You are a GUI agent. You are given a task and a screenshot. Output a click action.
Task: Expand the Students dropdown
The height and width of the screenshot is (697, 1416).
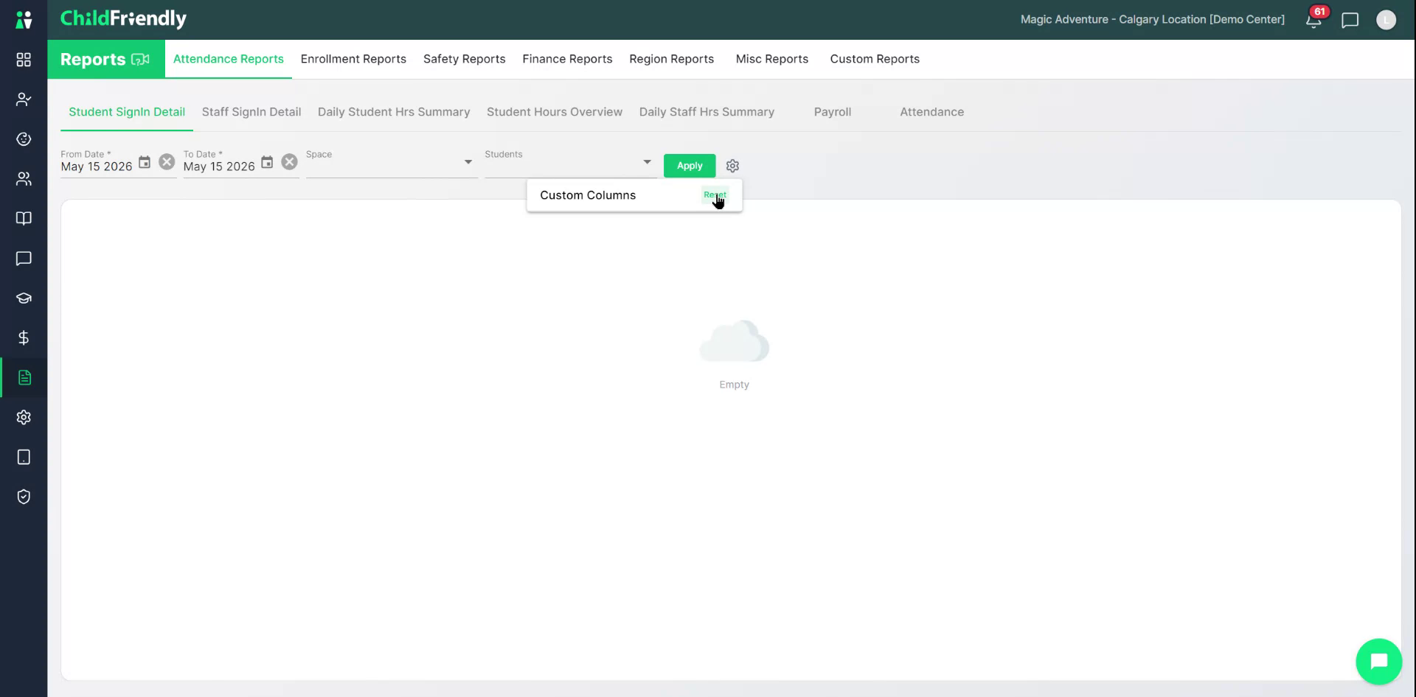pyautogui.click(x=570, y=162)
